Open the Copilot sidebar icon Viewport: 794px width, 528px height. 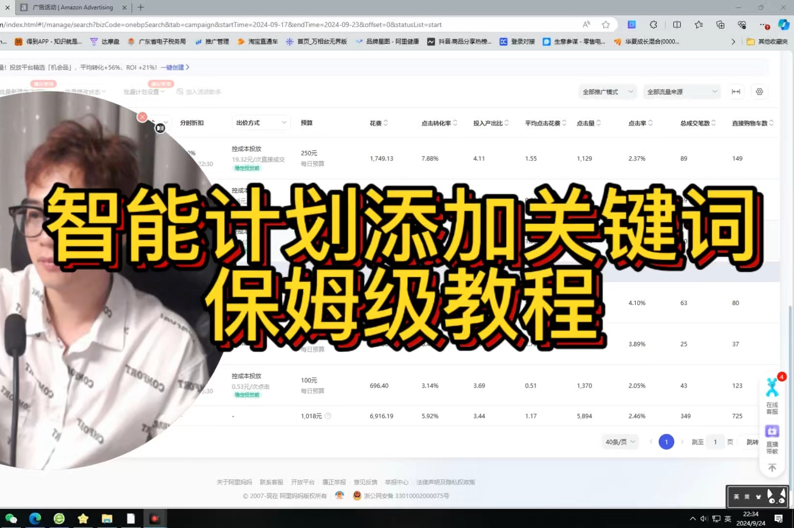(x=784, y=24)
